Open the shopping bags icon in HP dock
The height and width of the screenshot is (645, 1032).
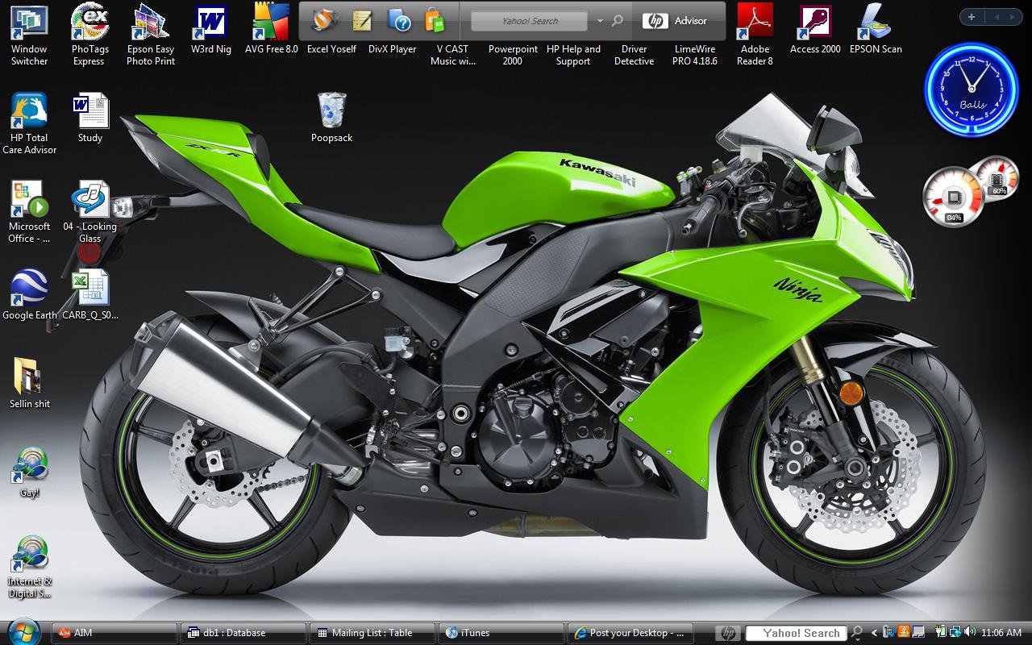click(x=435, y=20)
